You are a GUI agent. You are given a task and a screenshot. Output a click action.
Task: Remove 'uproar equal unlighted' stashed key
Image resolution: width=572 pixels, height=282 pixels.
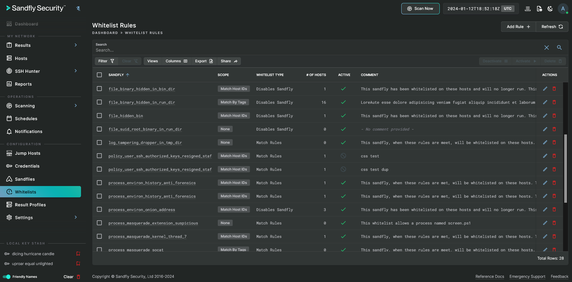pos(78,264)
